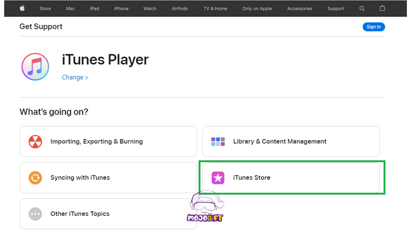This screenshot has width=409, height=230.
Task: Open the Mac menu item
Action: click(x=70, y=8)
